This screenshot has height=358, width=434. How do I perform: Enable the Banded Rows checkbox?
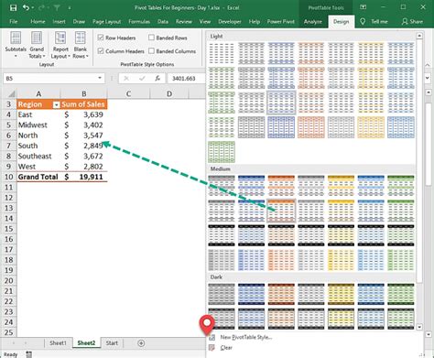[151, 38]
